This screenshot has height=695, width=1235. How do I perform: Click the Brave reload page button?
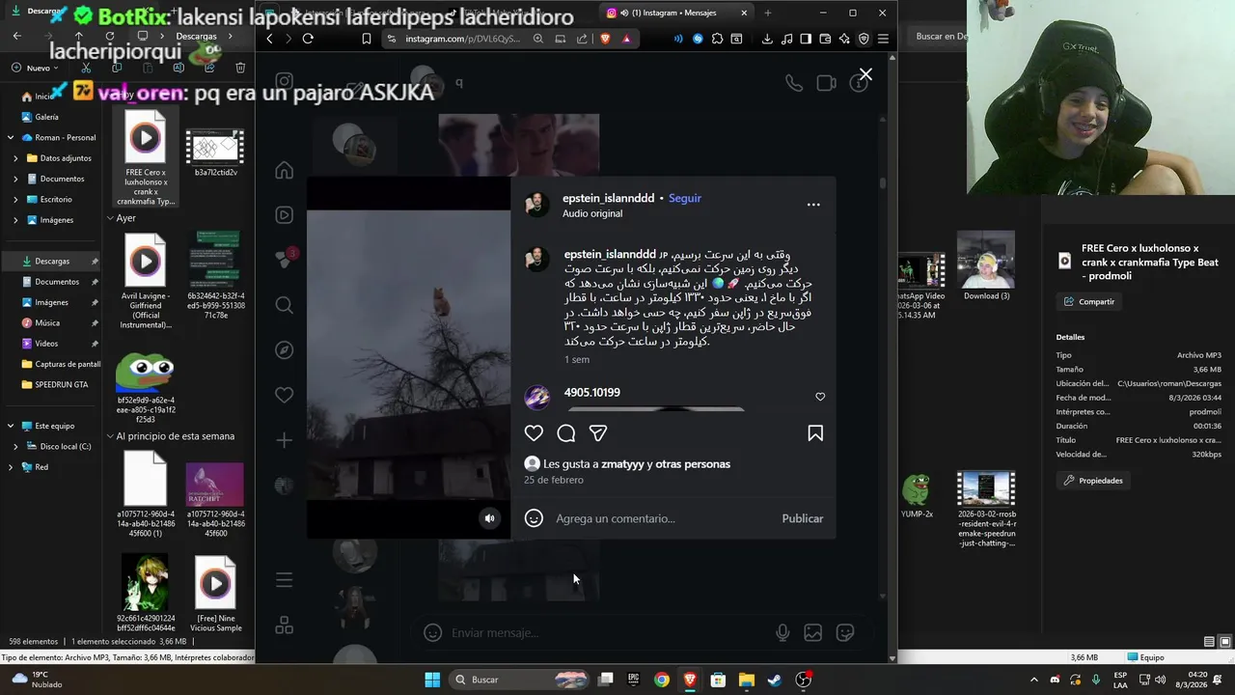pyautogui.click(x=308, y=39)
